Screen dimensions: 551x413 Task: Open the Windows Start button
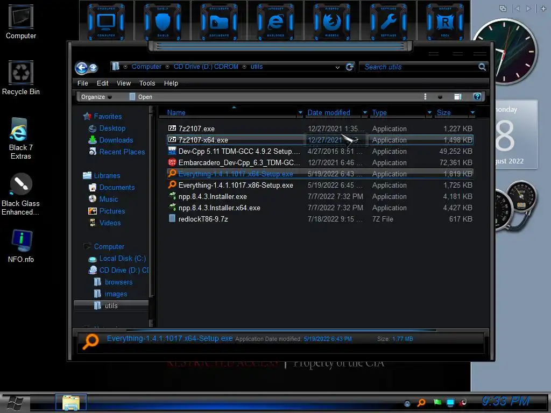point(16,403)
